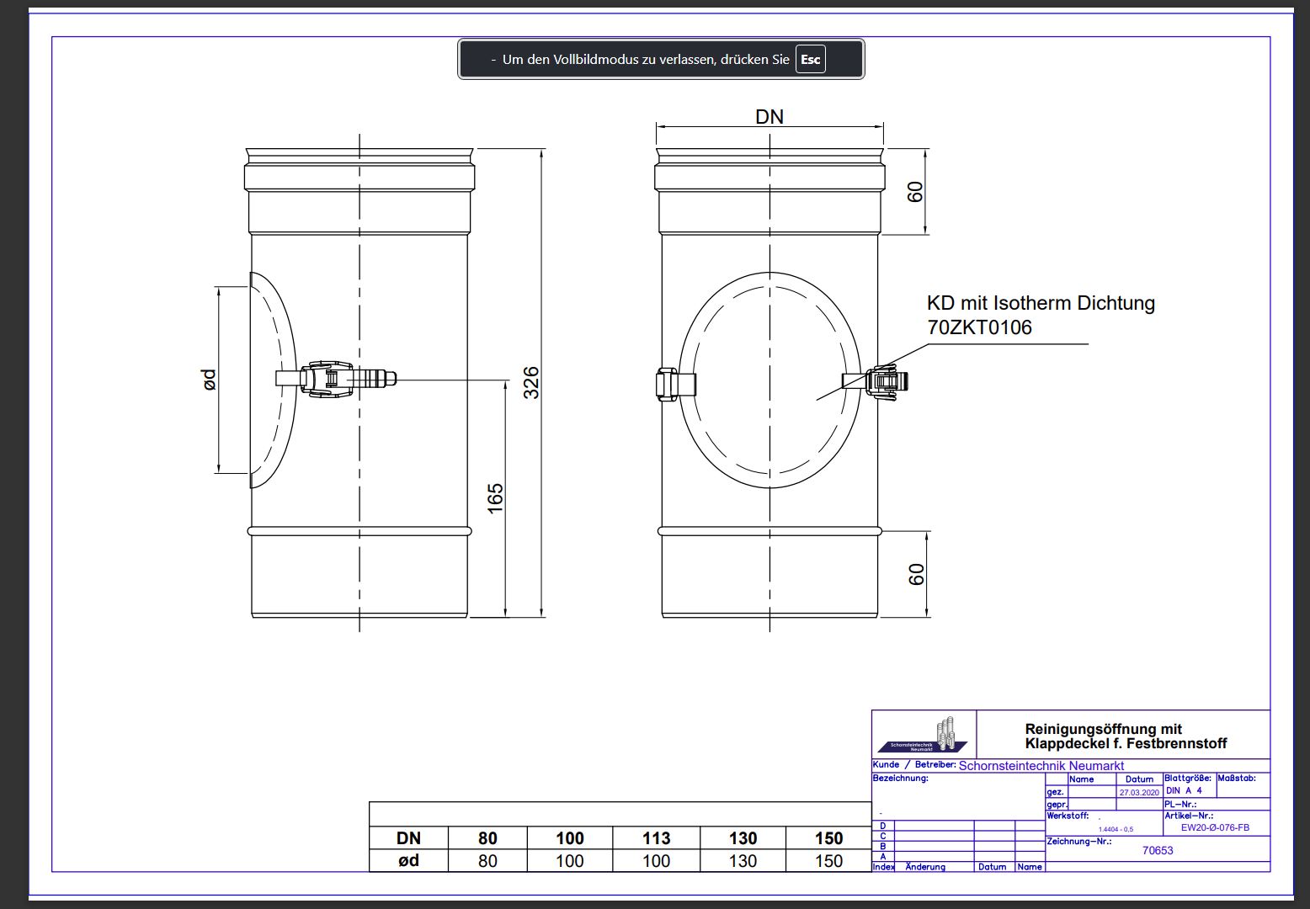Click the ød diameter label beside side view
This screenshot has width=1310, height=909.
(x=210, y=379)
